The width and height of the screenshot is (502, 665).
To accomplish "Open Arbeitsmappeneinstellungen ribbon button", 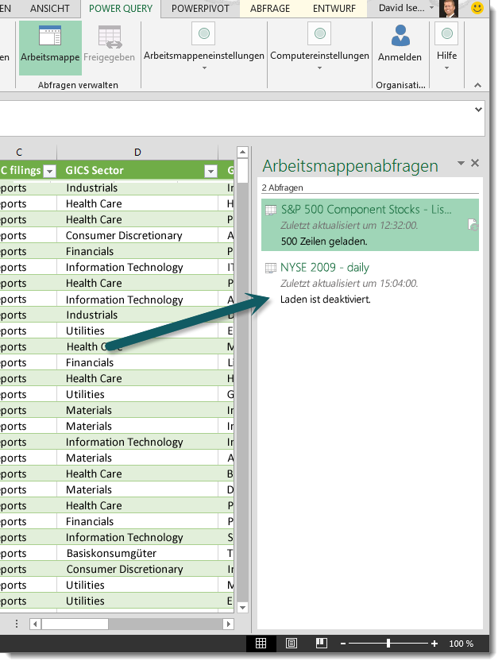I will 204,47.
